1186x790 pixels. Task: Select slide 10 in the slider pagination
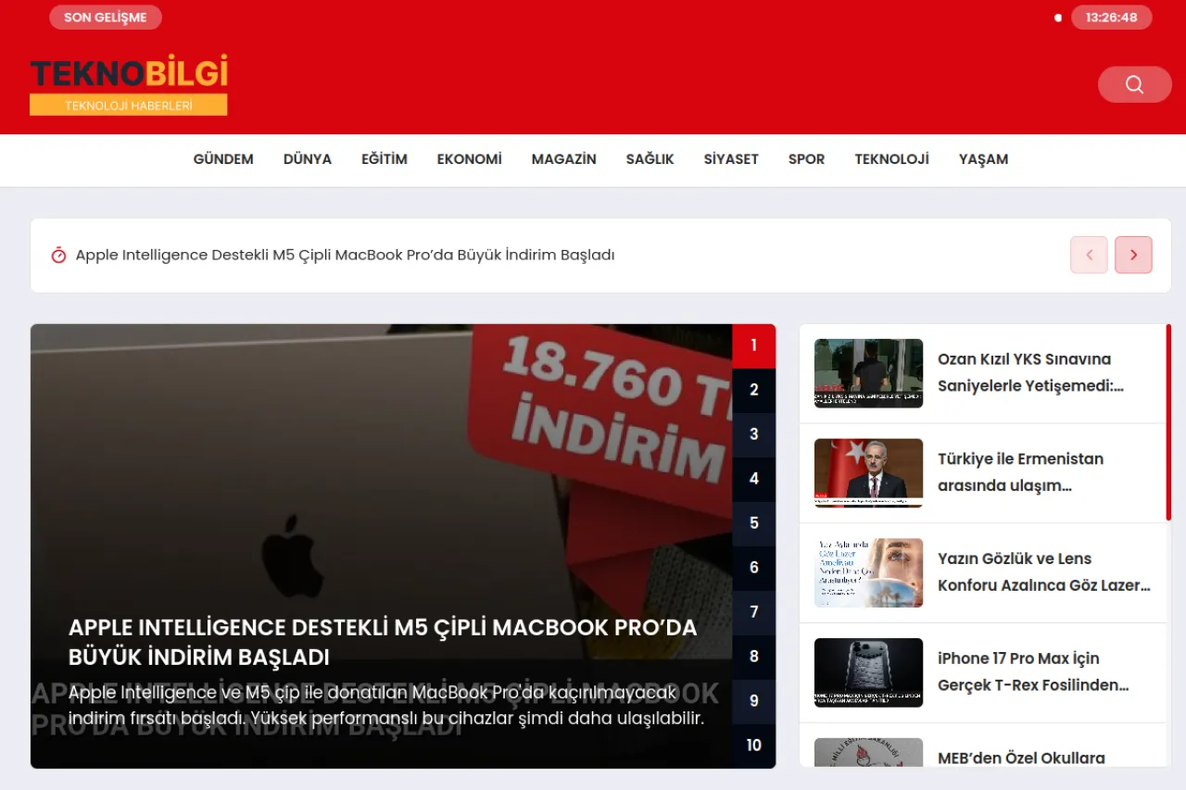click(x=754, y=746)
